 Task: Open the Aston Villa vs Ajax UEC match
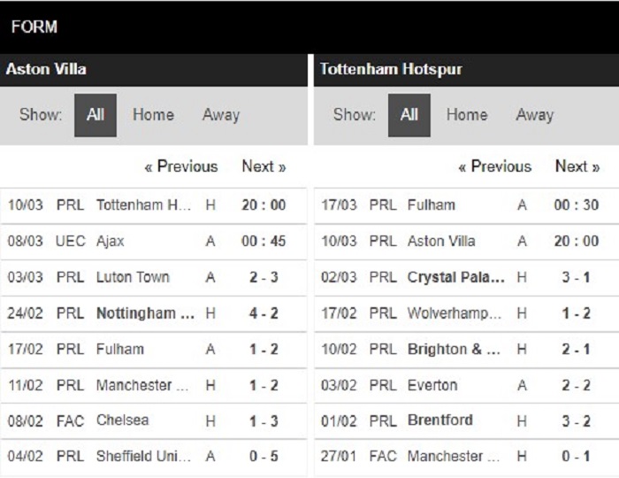click(154, 242)
